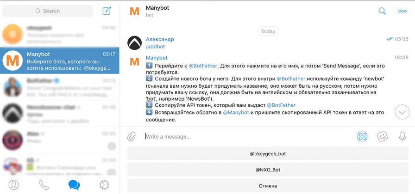Switch to the Calls tab
415x194 pixels.
[x=44, y=185]
